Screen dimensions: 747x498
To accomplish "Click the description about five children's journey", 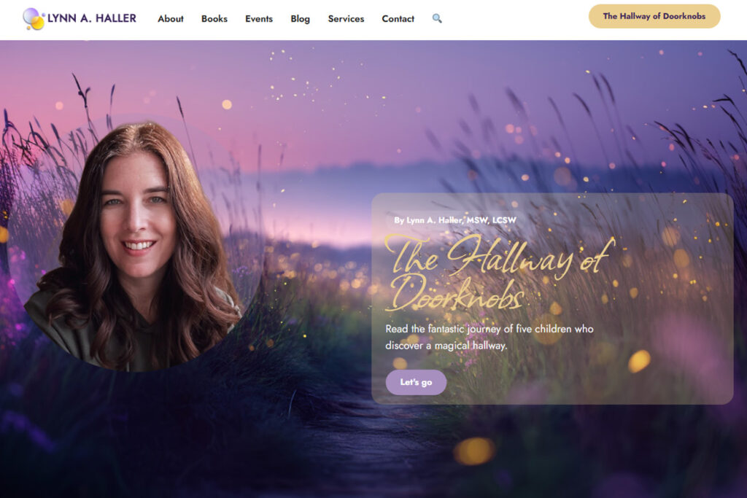I will (x=489, y=337).
